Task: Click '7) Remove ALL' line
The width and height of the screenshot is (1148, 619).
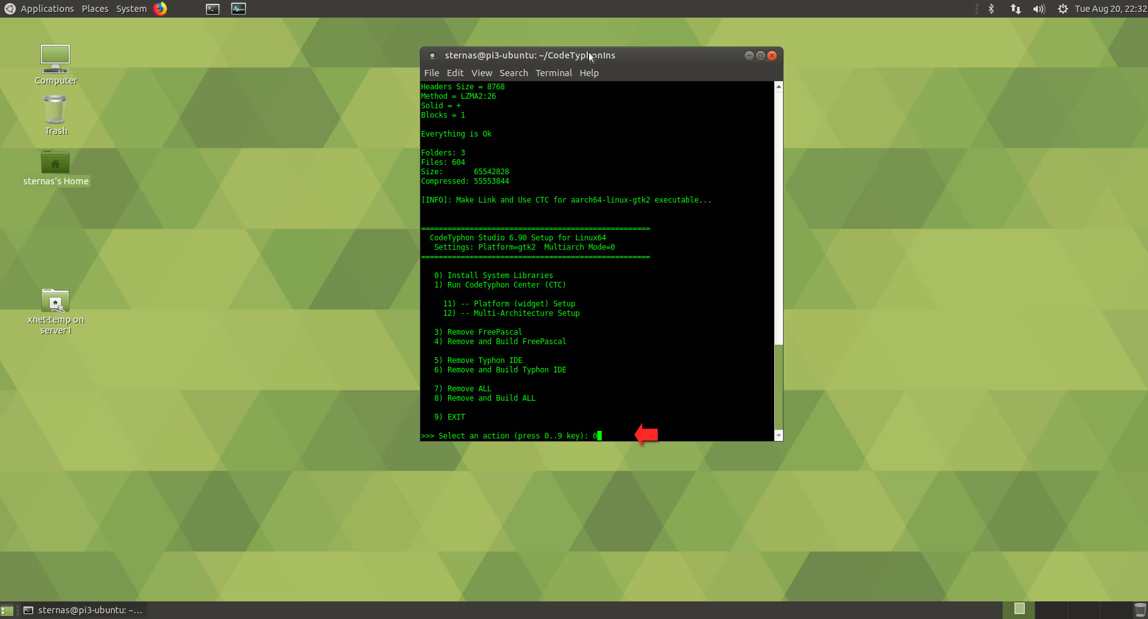Action: pyautogui.click(x=463, y=389)
